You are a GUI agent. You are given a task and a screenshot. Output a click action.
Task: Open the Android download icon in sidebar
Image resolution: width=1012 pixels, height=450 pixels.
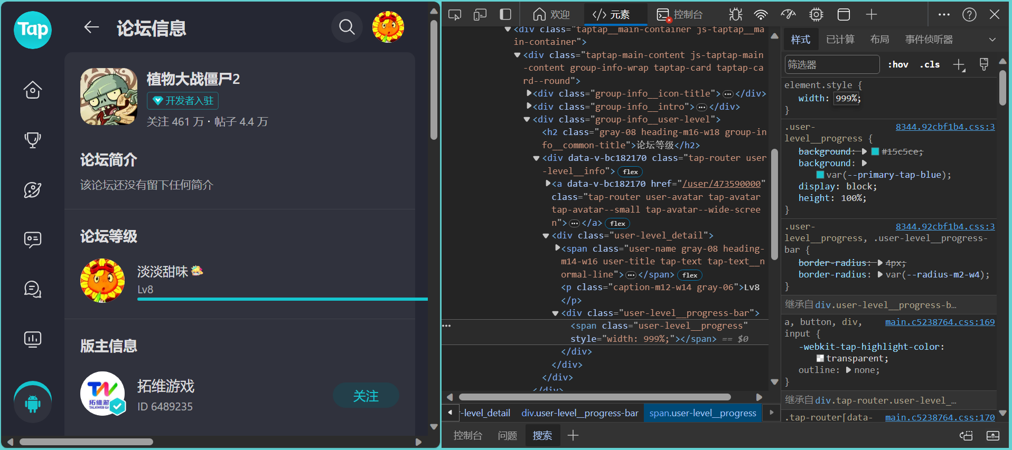point(33,404)
